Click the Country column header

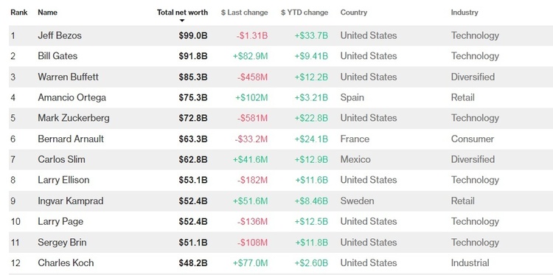354,13
